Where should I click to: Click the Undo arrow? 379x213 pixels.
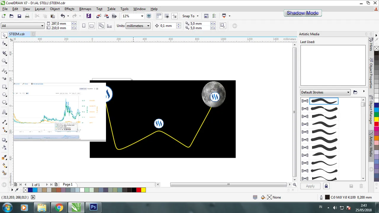pyautogui.click(x=62, y=16)
